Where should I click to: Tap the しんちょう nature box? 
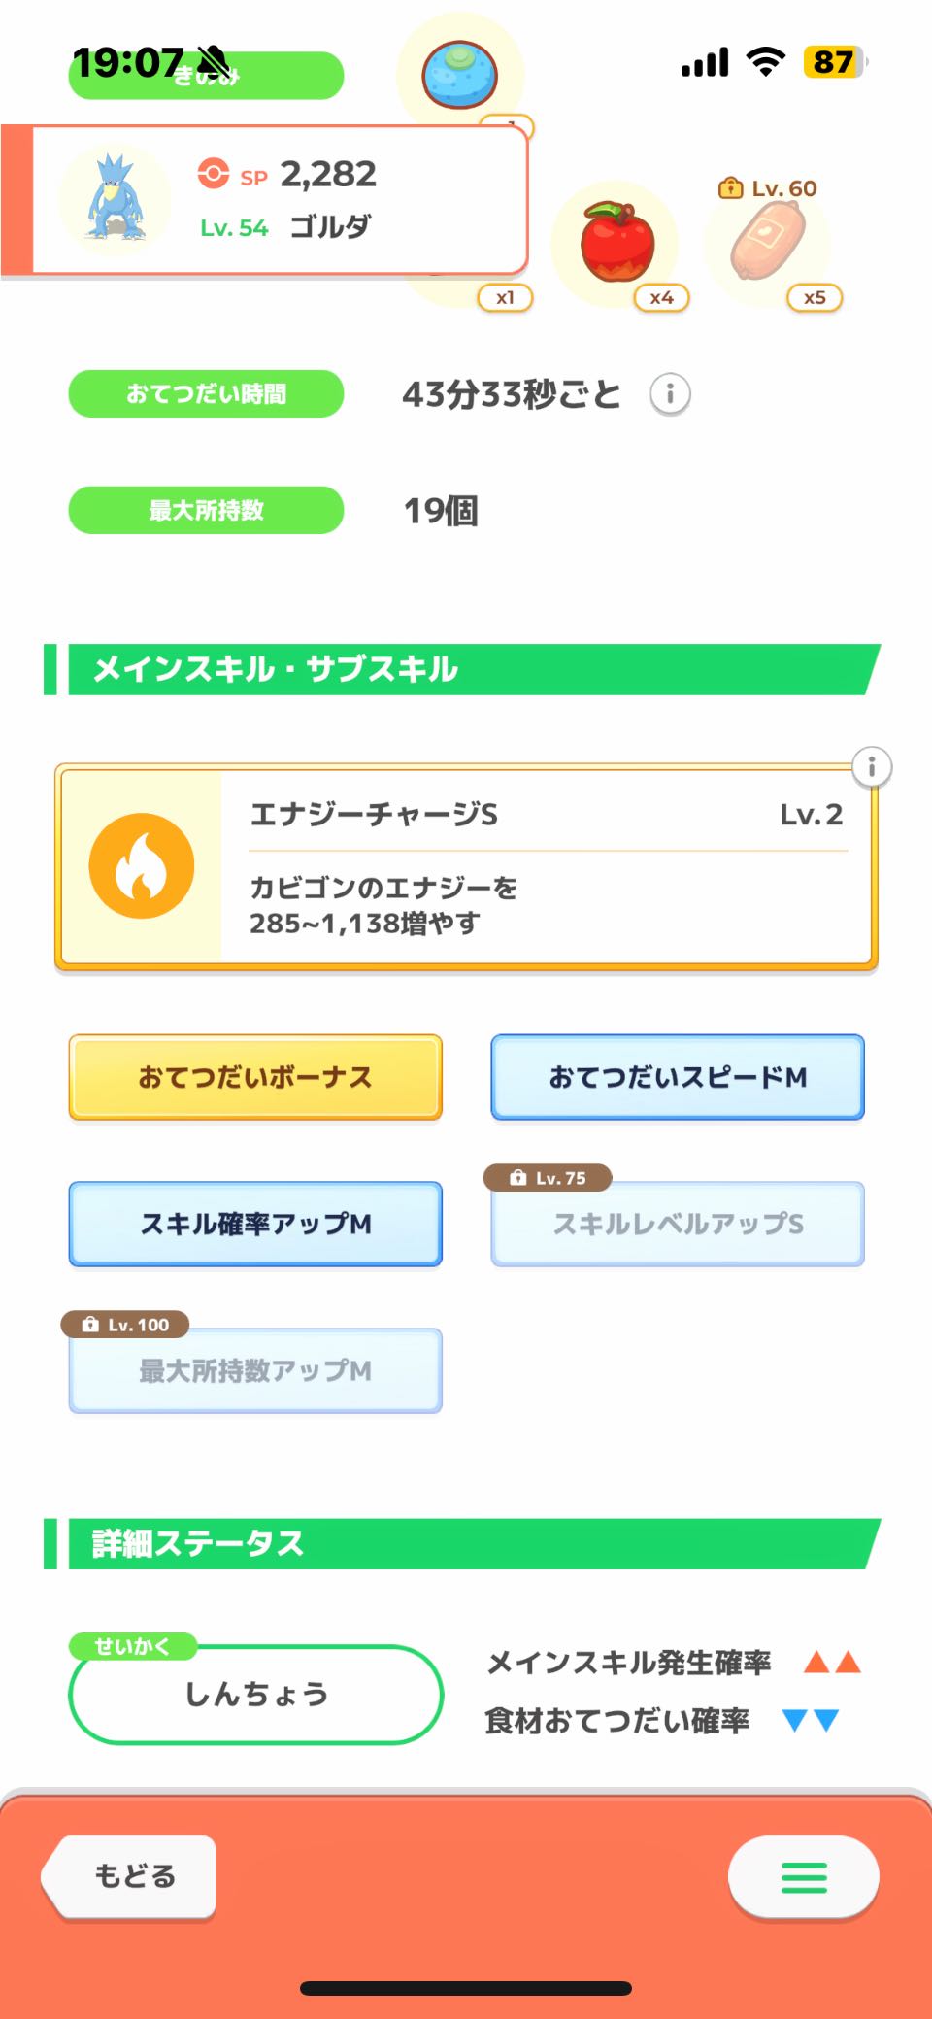(256, 1695)
